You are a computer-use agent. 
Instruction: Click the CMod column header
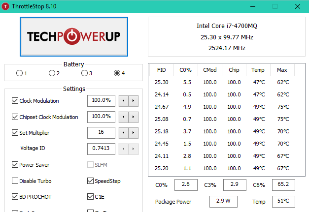click(210, 70)
